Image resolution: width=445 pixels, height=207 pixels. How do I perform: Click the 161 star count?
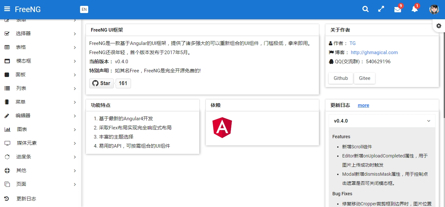(123, 83)
